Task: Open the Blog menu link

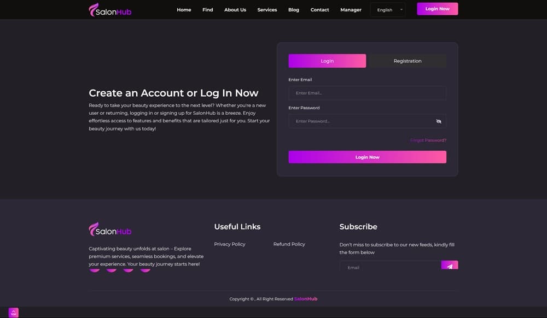Action: 294,10
